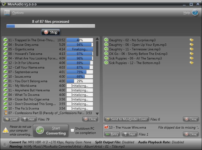Retry the skipped file

point(112,134)
